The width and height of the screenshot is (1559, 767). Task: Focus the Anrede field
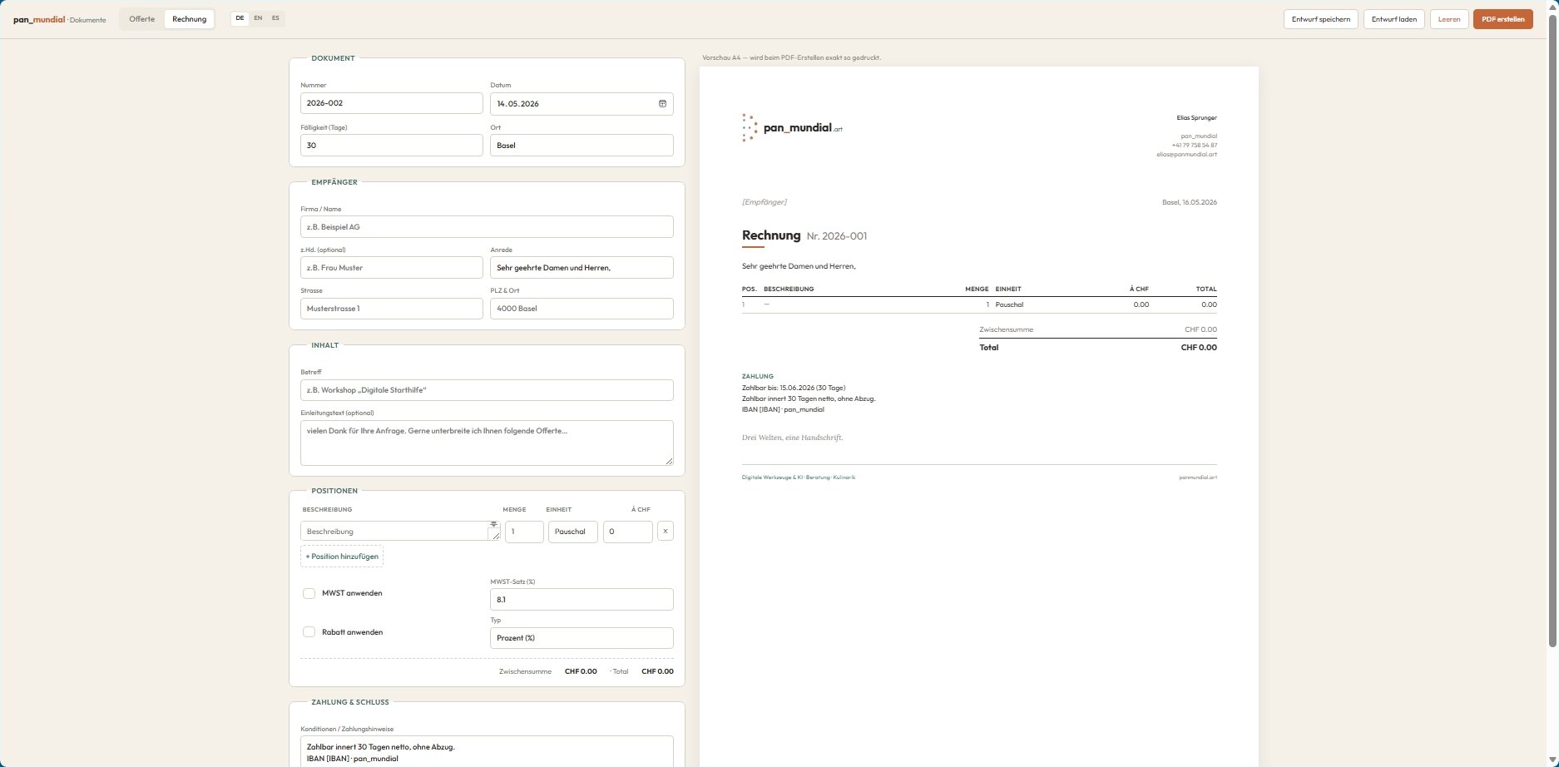[x=582, y=268]
